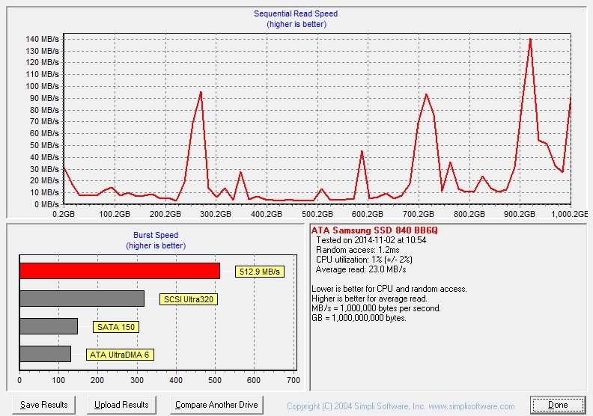The width and height of the screenshot is (593, 416).
Task: Click the 50 MB/s axis label
Action: [x=45, y=145]
